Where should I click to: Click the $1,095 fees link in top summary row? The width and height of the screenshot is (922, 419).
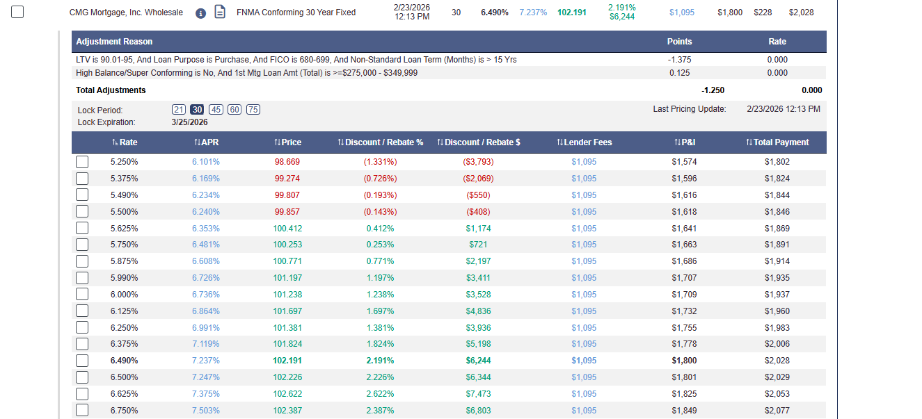pyautogui.click(x=682, y=13)
